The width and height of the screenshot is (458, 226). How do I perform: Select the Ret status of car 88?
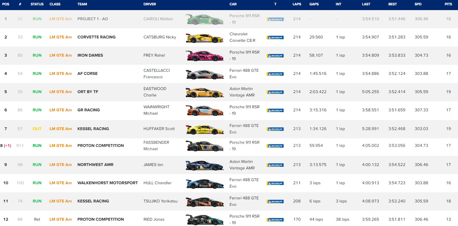point(37,219)
